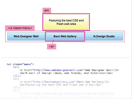Click the em code line 'Featuring the best CSS'

coord(60,85)
